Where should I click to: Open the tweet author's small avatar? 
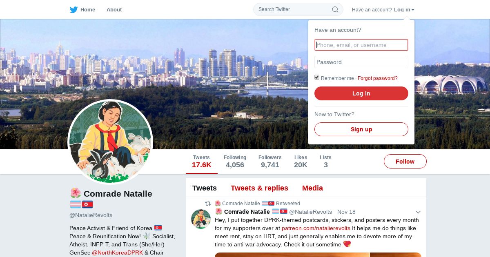[x=201, y=219]
